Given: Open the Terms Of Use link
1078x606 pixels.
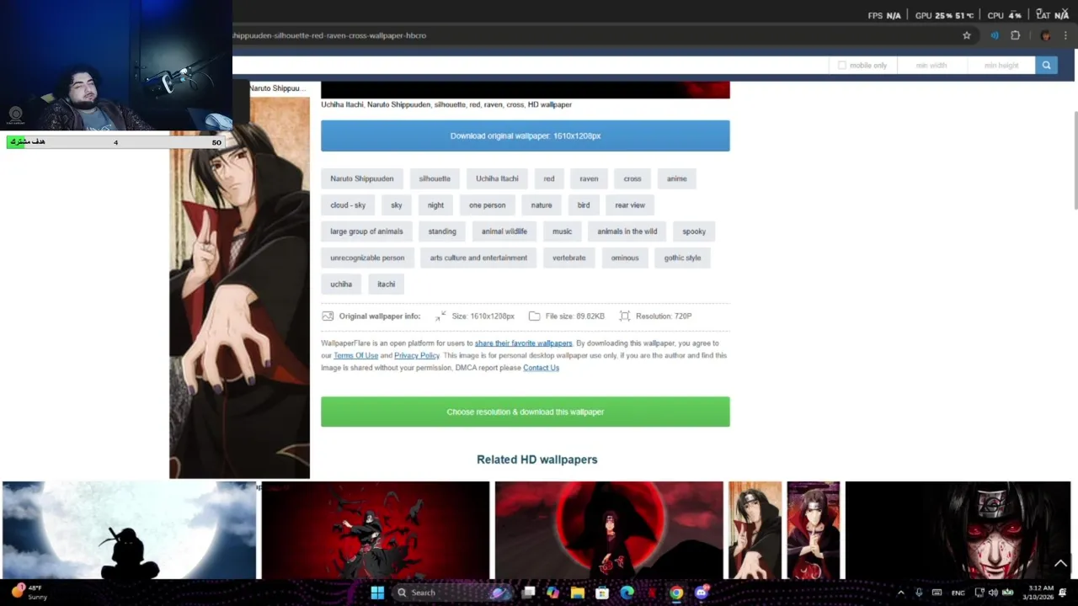Looking at the screenshot, I should click(356, 355).
